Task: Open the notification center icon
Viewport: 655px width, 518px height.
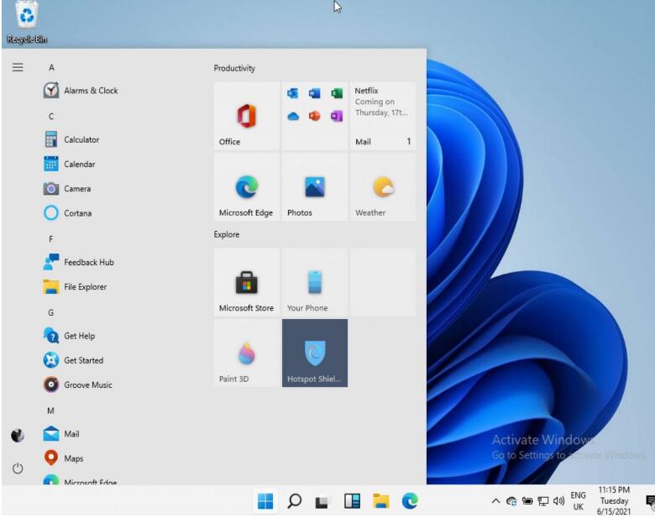Action: (x=650, y=501)
